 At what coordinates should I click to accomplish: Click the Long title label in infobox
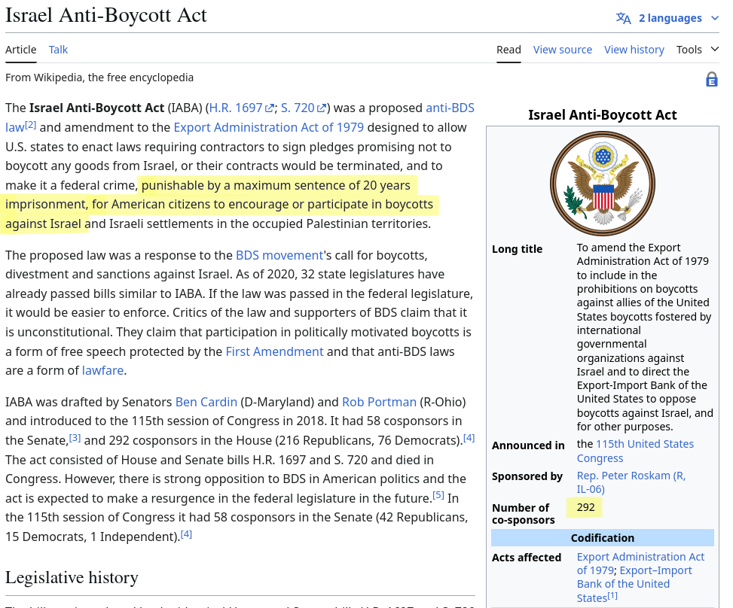pos(517,249)
